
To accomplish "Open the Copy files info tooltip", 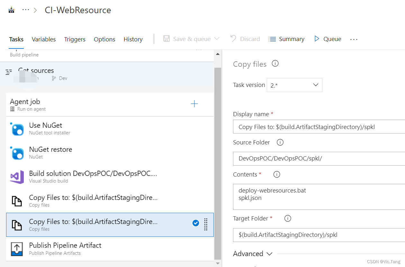I will [275, 64].
